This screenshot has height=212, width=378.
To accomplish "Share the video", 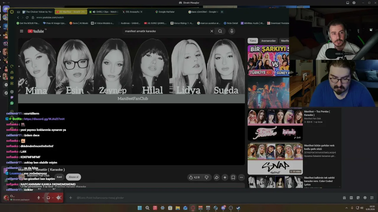I will [x=216, y=177].
